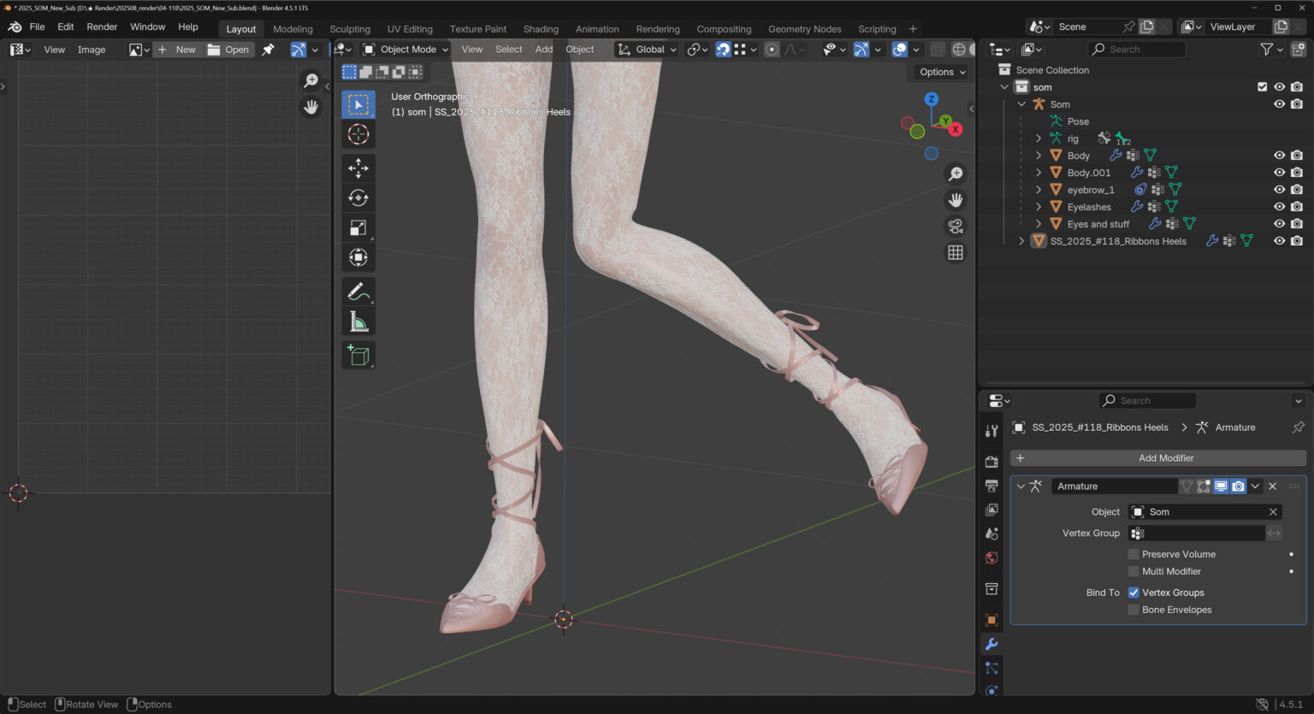
Task: Click the 3D Cursor tool
Action: point(358,134)
